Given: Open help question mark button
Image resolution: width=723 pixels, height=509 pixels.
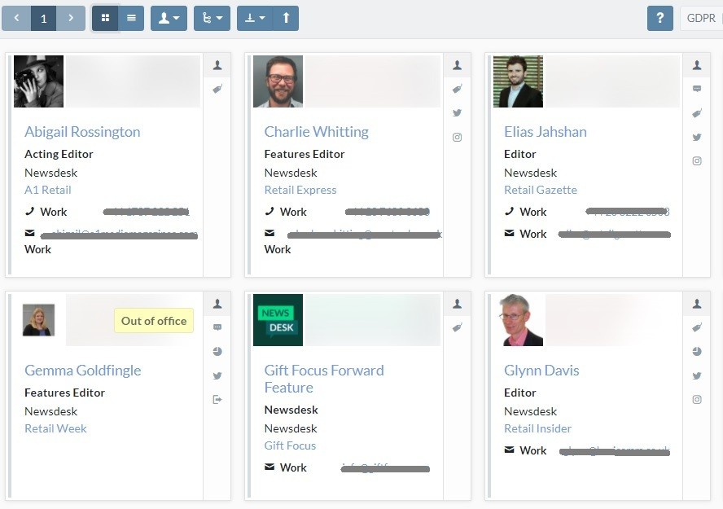Looking at the screenshot, I should pos(660,19).
